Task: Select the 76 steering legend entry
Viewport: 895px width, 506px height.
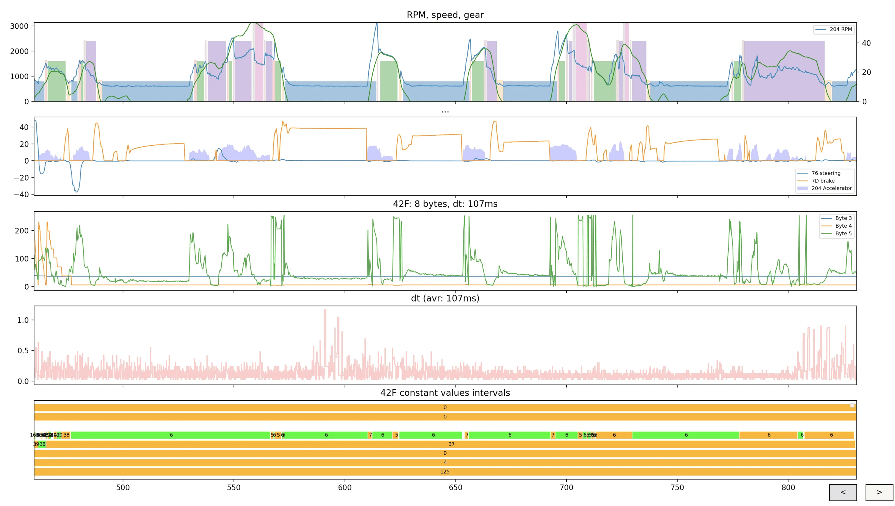Action: [819, 173]
